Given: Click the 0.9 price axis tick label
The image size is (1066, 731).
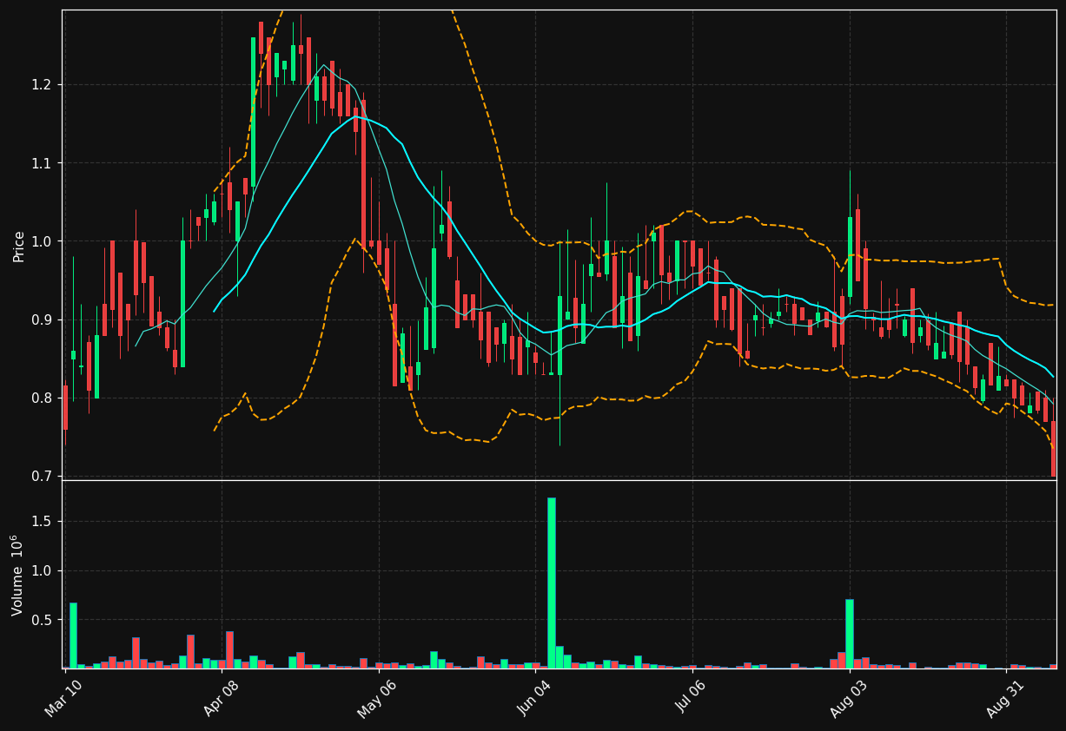Looking at the screenshot, I should (x=42, y=320).
